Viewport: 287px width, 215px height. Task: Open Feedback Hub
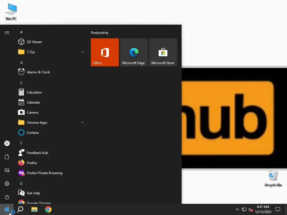[51, 153]
